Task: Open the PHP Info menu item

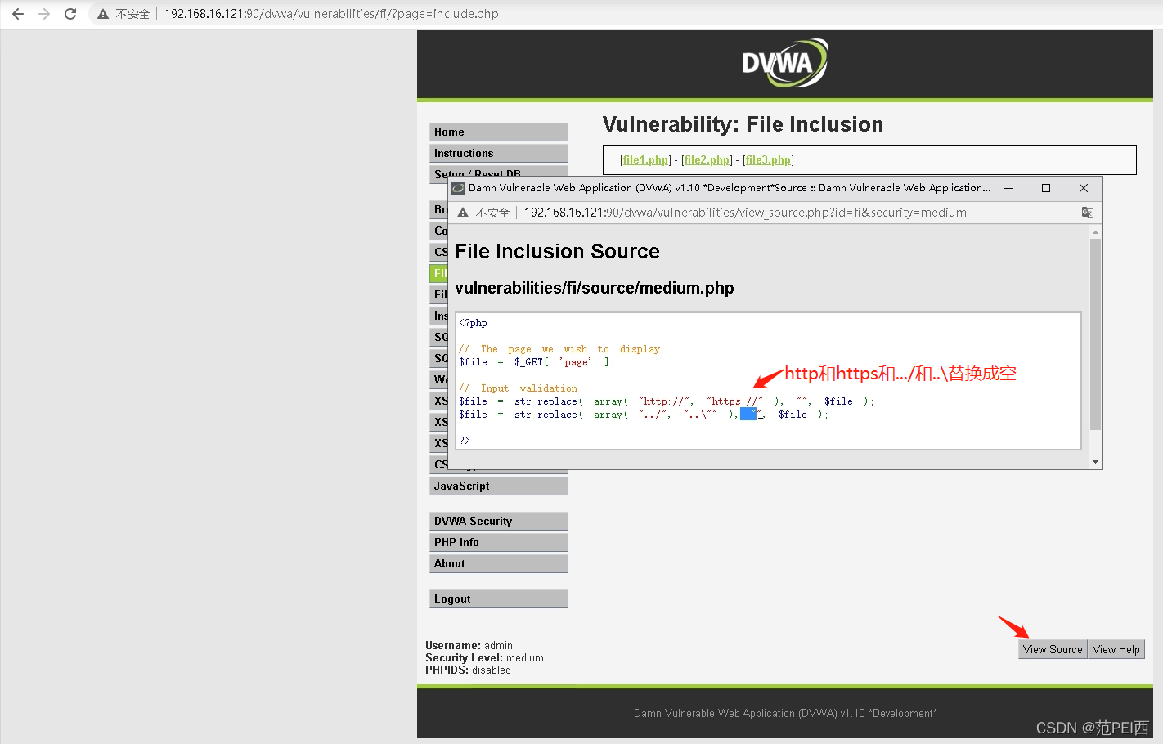Action: point(499,542)
